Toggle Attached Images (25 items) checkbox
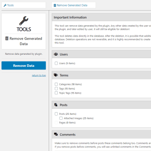The image size is (151, 151). pos(61,118)
